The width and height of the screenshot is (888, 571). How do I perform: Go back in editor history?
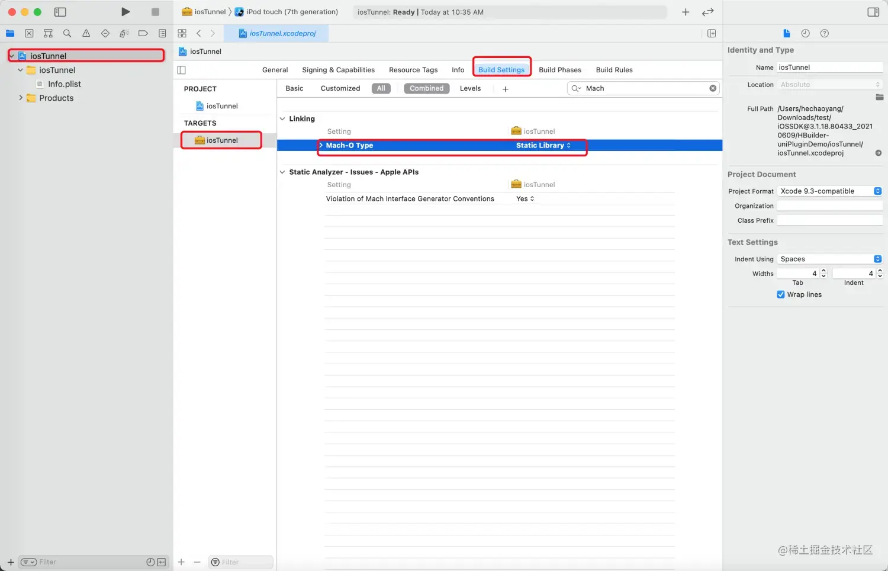click(199, 33)
